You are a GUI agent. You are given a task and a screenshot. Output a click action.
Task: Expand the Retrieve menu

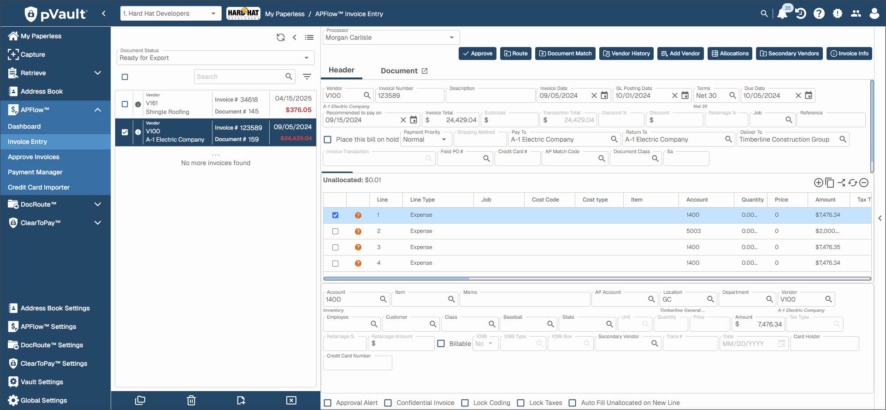pos(98,73)
